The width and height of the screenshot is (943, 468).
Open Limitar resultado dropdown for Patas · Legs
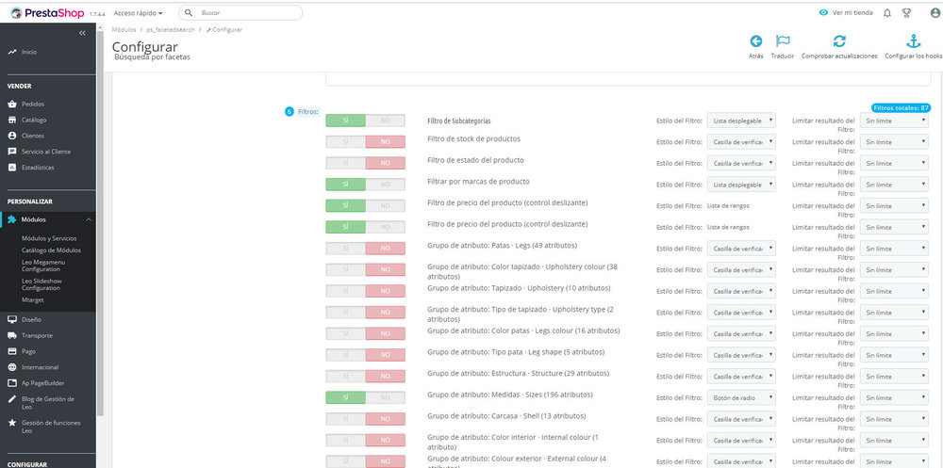click(x=894, y=248)
